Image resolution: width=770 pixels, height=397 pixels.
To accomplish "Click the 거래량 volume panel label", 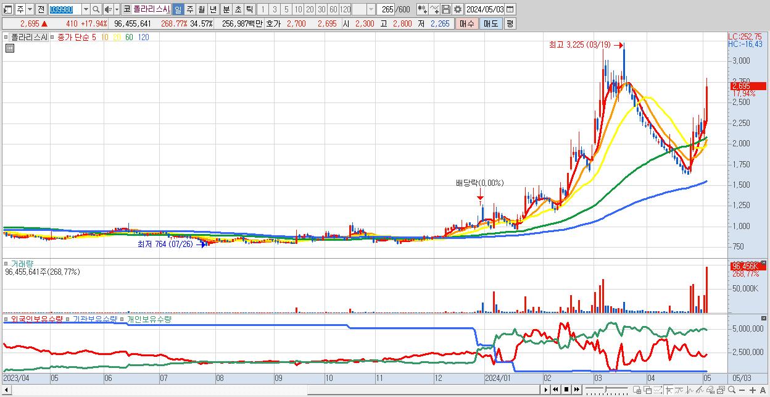I will [22, 263].
